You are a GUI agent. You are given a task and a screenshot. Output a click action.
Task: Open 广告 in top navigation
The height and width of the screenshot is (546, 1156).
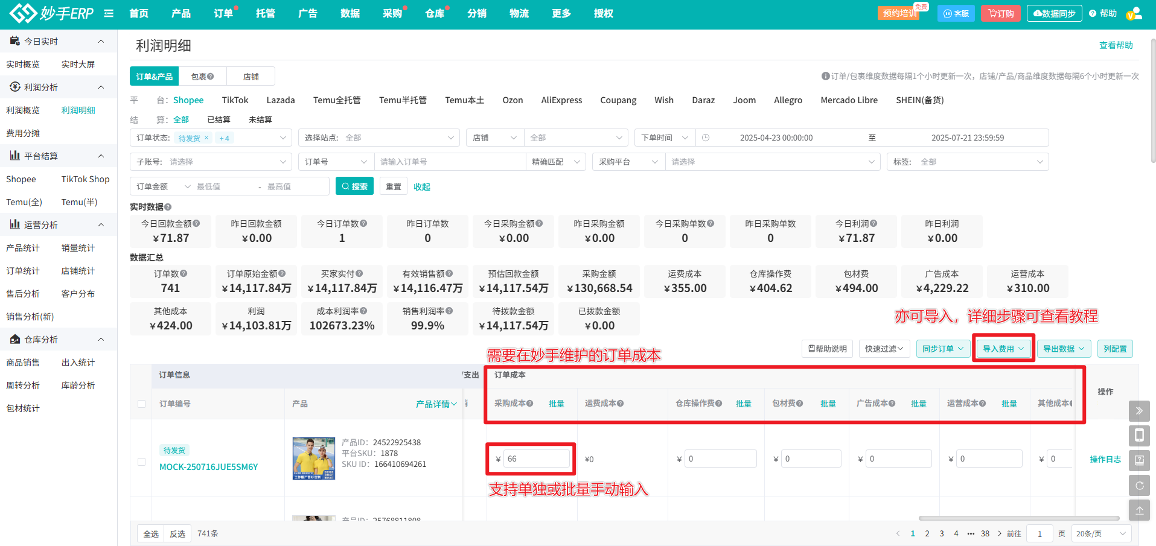pos(308,13)
